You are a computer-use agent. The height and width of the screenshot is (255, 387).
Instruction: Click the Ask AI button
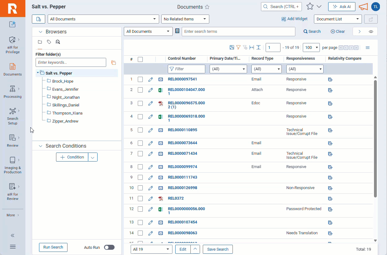point(342,6)
